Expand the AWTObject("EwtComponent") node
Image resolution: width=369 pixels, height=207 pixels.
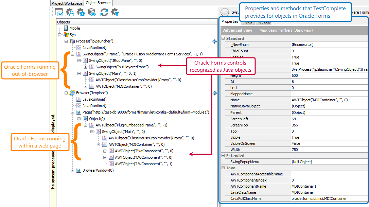point(105,151)
